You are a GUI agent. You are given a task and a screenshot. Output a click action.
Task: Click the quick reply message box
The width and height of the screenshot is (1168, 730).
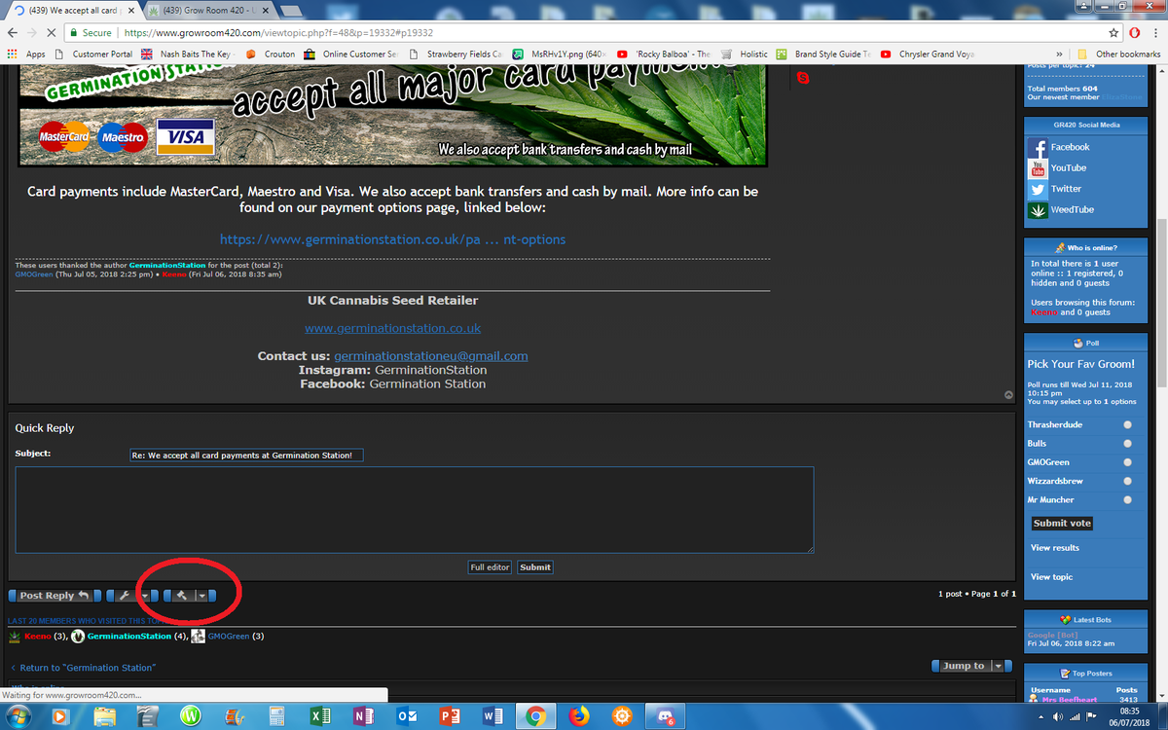[x=414, y=509]
